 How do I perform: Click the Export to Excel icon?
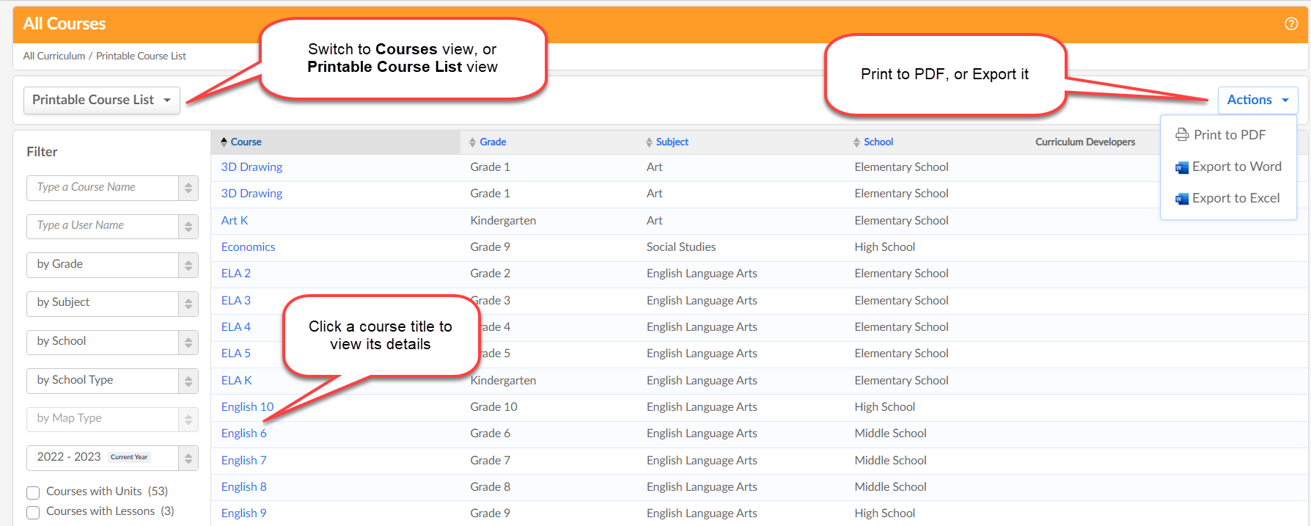click(x=1182, y=199)
